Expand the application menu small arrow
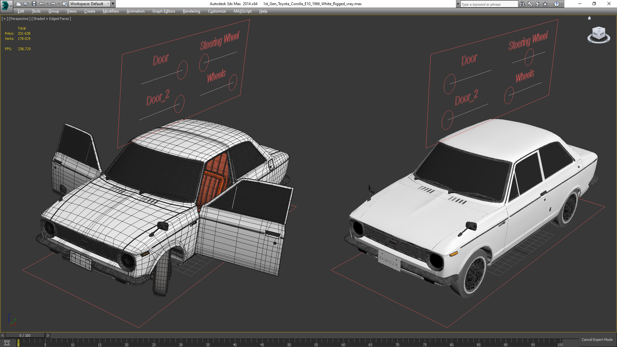 pos(11,6)
